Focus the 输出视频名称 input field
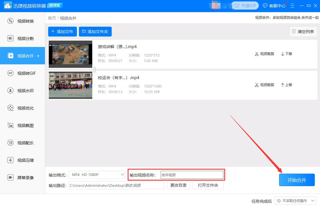The image size is (320, 207). click(x=192, y=175)
